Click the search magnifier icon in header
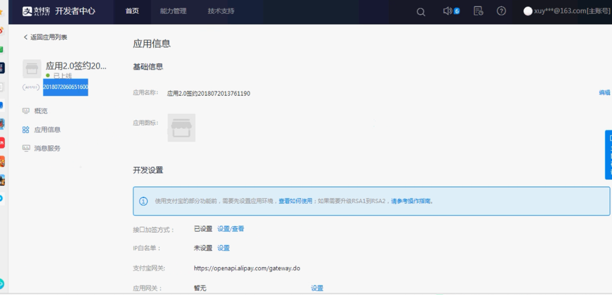612x295 pixels. pos(421,11)
